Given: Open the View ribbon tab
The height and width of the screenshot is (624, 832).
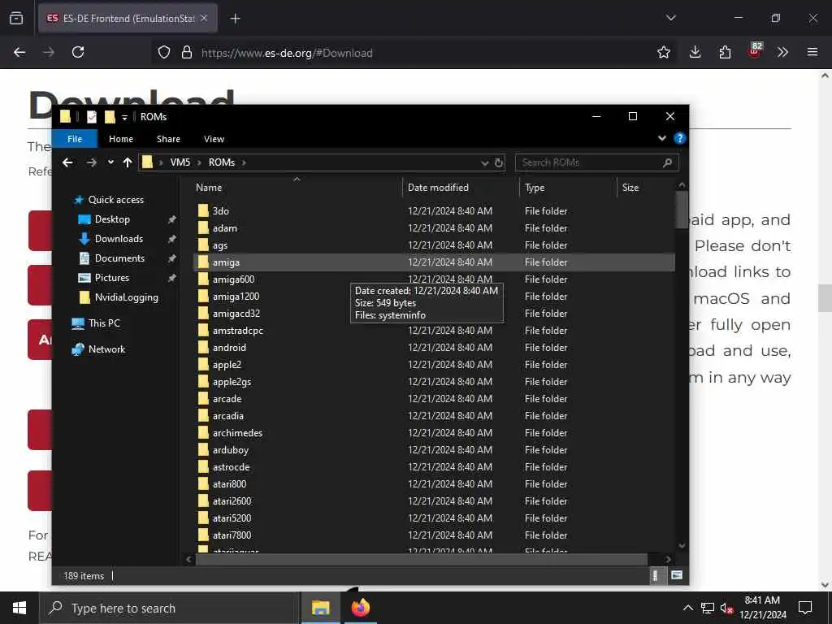Looking at the screenshot, I should coord(214,139).
